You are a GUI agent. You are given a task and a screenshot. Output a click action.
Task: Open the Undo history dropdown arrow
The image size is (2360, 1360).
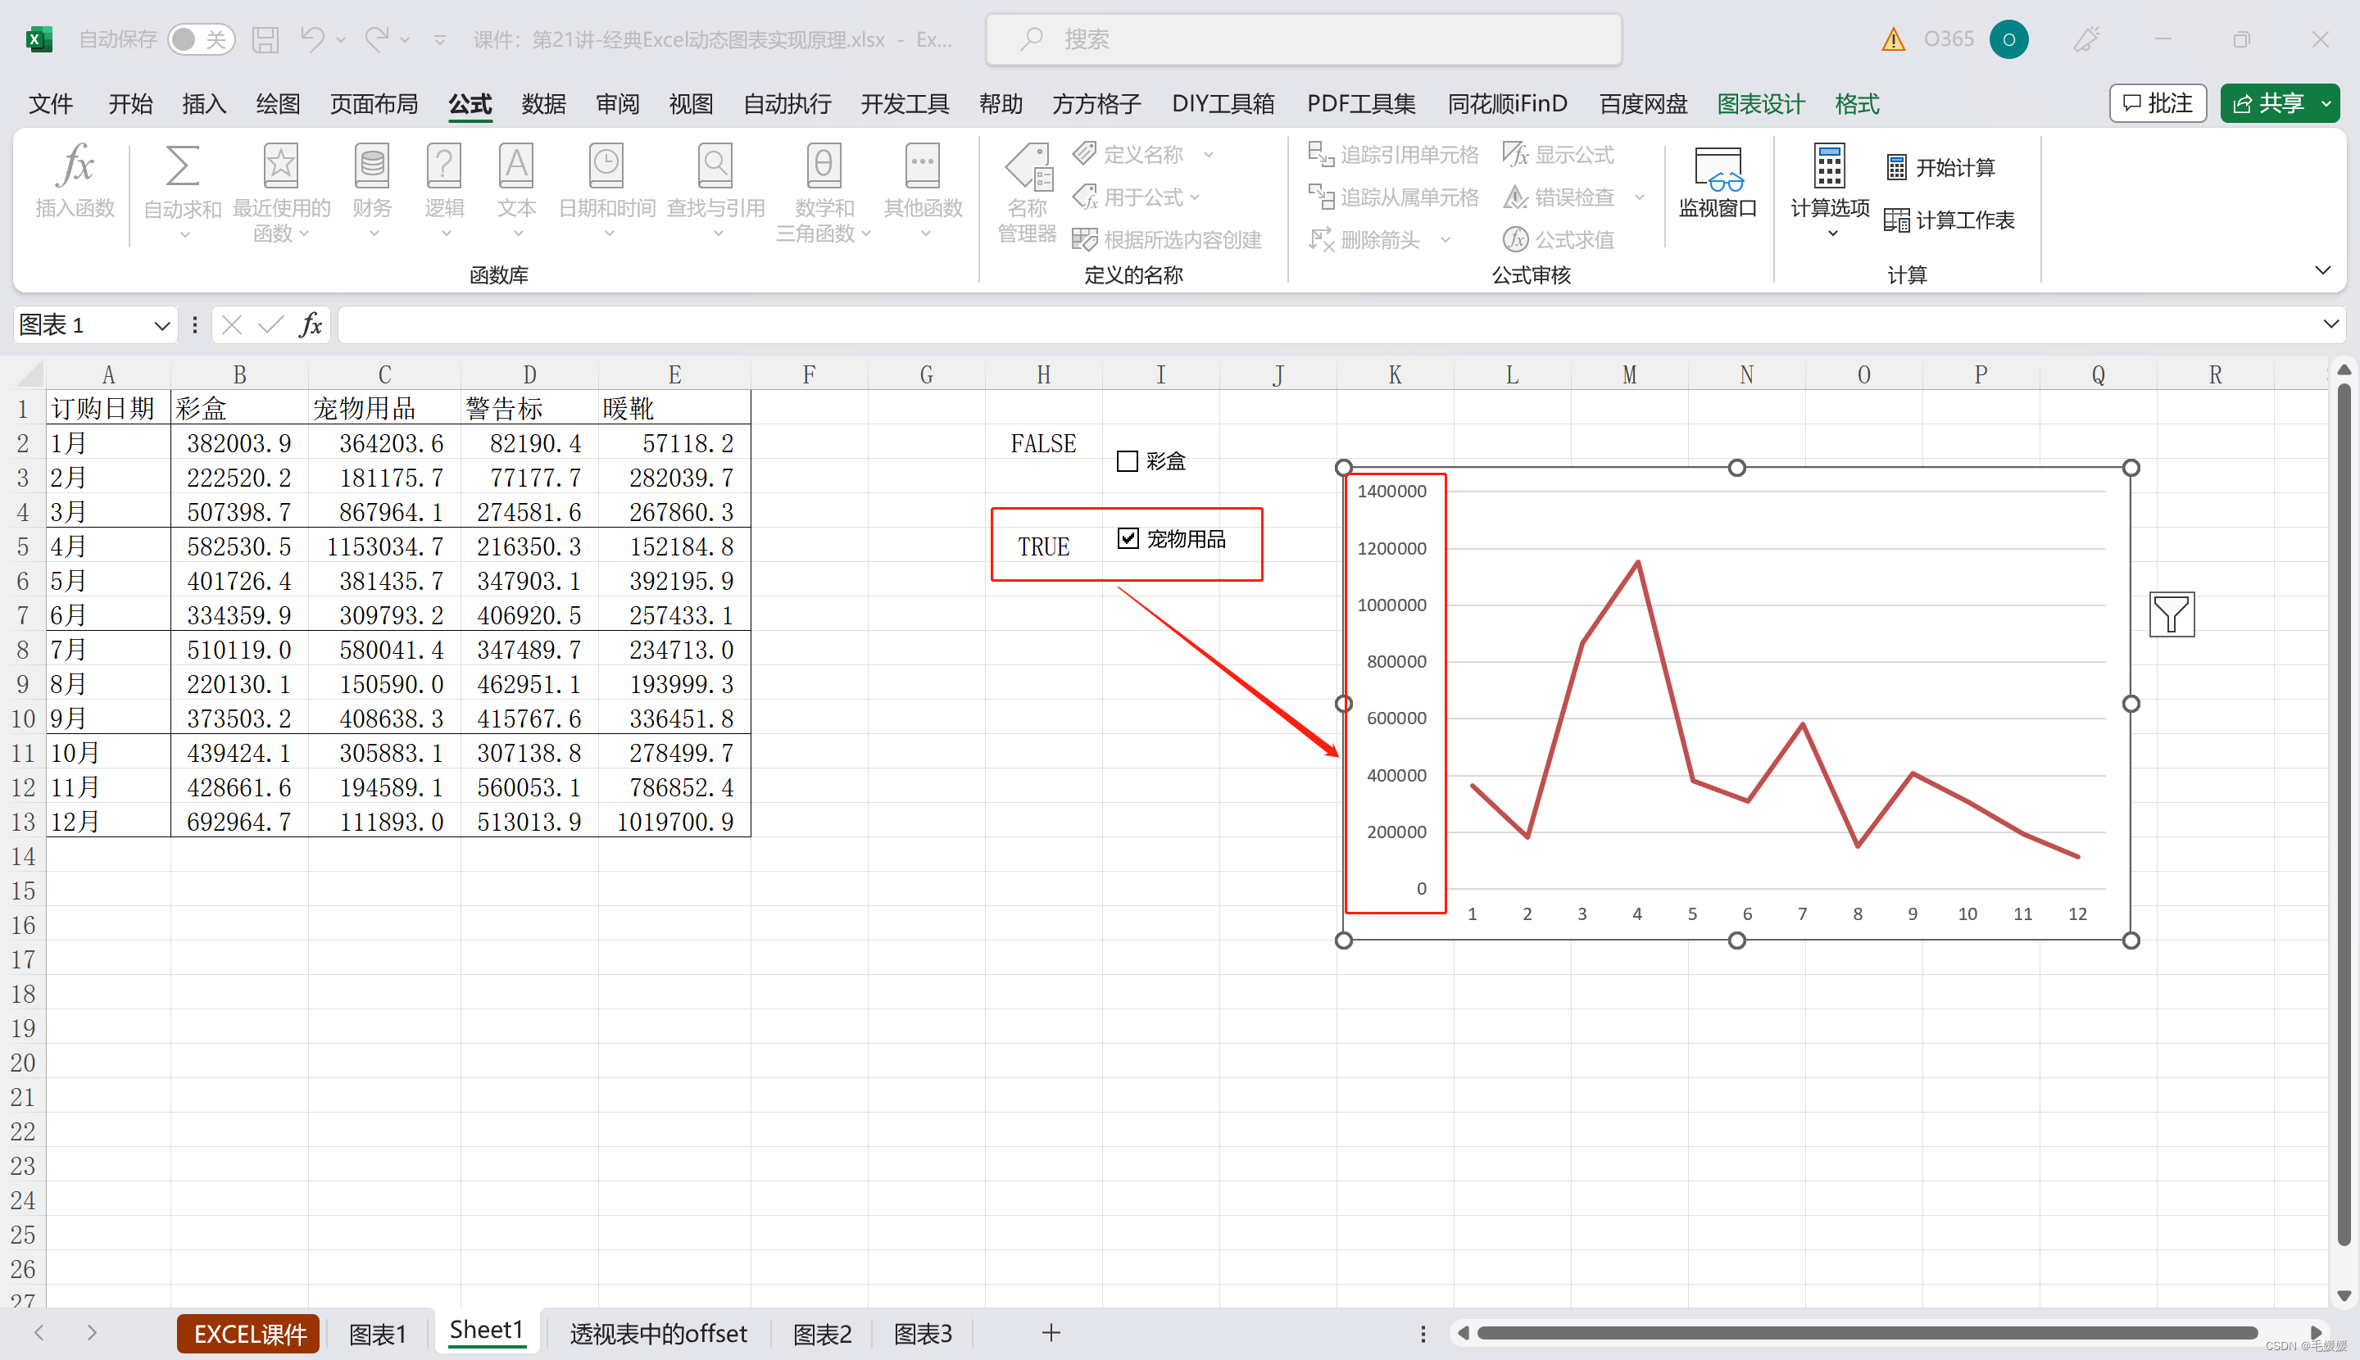341,39
